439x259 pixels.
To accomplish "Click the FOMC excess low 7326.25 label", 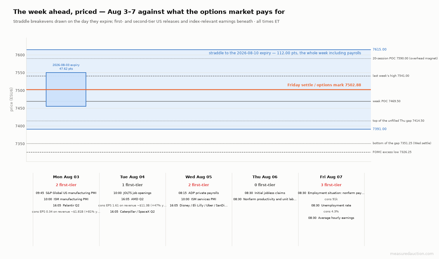I will (392, 152).
